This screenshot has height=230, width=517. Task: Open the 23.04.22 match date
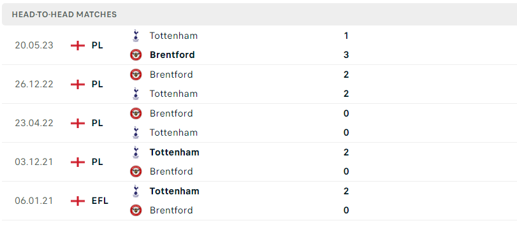click(34, 123)
